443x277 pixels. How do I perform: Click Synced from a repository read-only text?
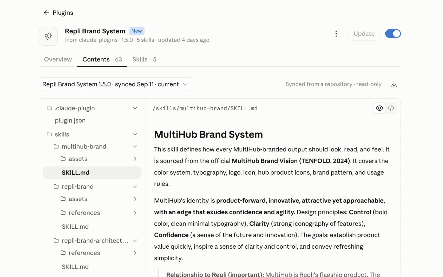pos(333,84)
